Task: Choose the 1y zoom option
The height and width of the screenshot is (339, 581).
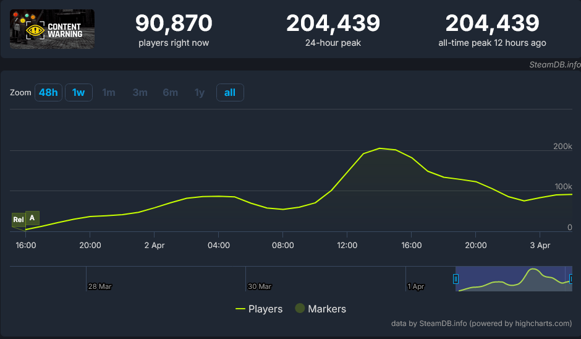Action: point(200,92)
